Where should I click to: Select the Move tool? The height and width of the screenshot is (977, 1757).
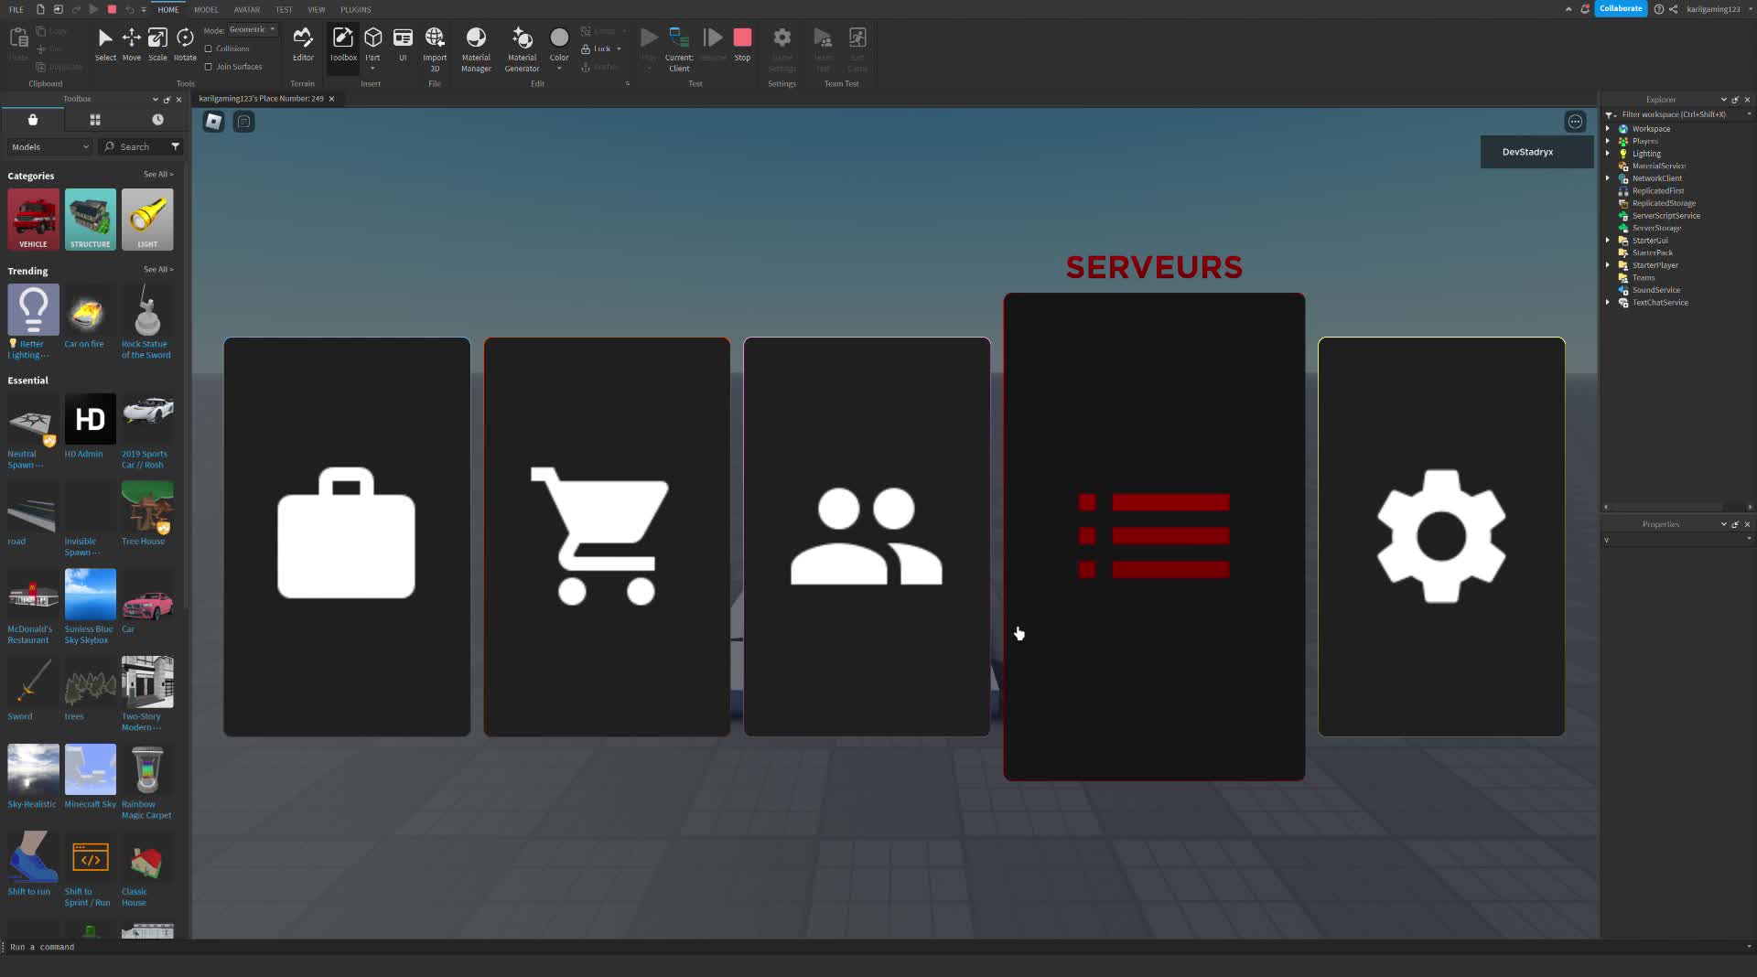point(132,41)
